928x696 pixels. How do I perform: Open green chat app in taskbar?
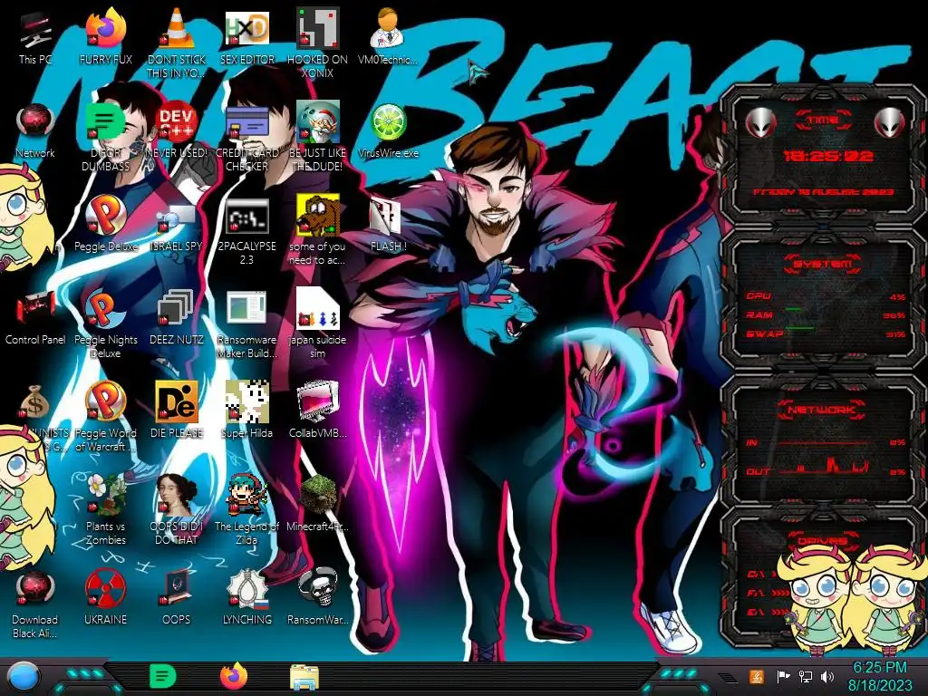click(162, 676)
